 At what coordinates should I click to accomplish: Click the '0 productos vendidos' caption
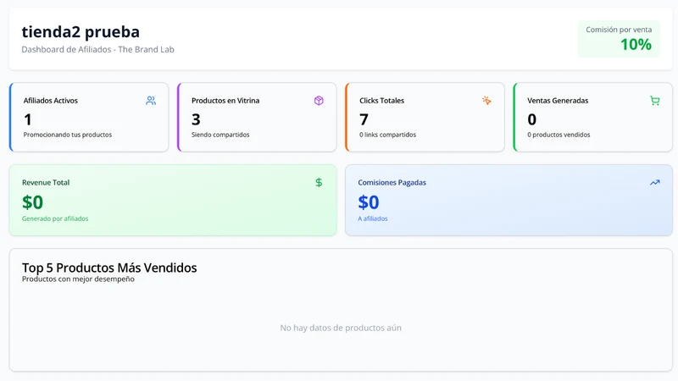coord(559,135)
